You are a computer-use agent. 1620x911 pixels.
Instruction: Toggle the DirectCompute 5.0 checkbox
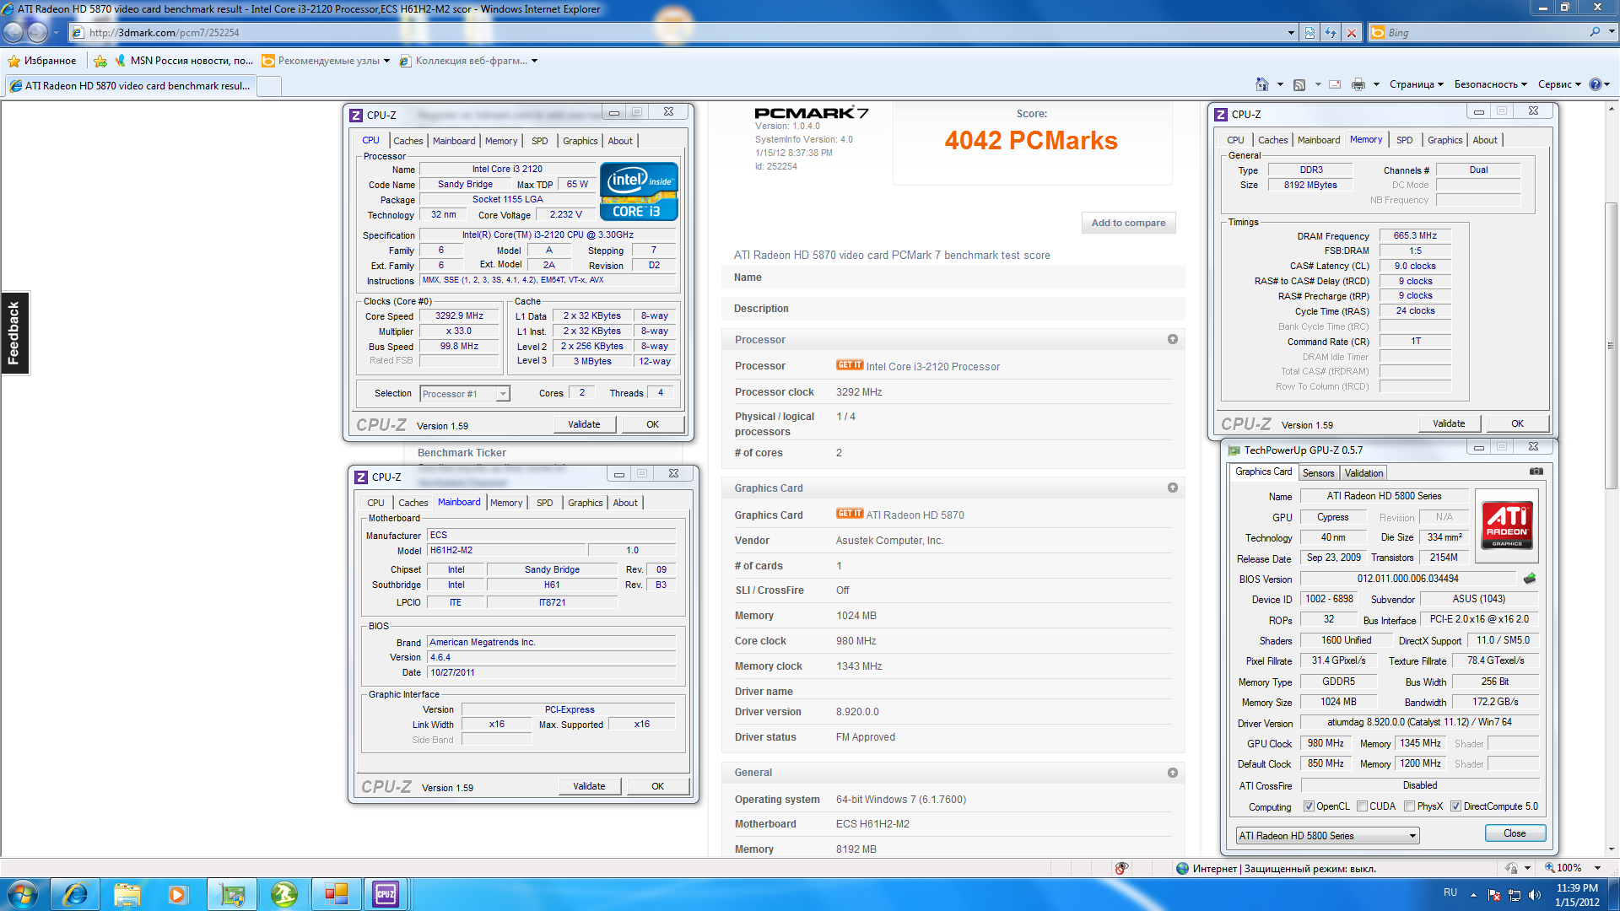coord(1455,806)
